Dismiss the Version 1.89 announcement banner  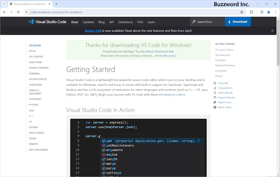tap(272, 31)
